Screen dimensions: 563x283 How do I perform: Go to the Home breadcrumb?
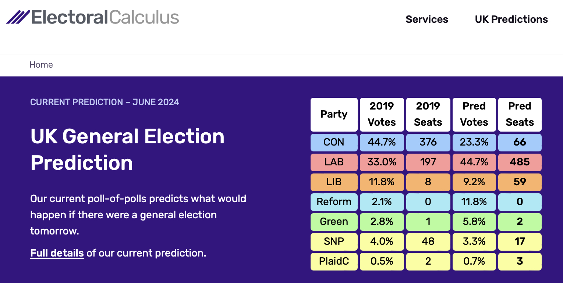(41, 65)
